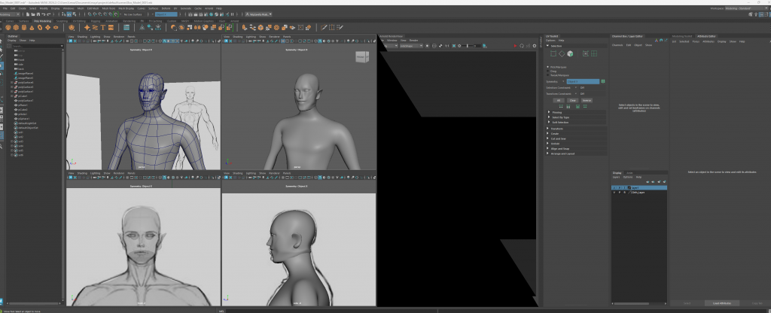Select the Drag radio option
Viewport: 771px width, 313px height.
tap(549, 72)
